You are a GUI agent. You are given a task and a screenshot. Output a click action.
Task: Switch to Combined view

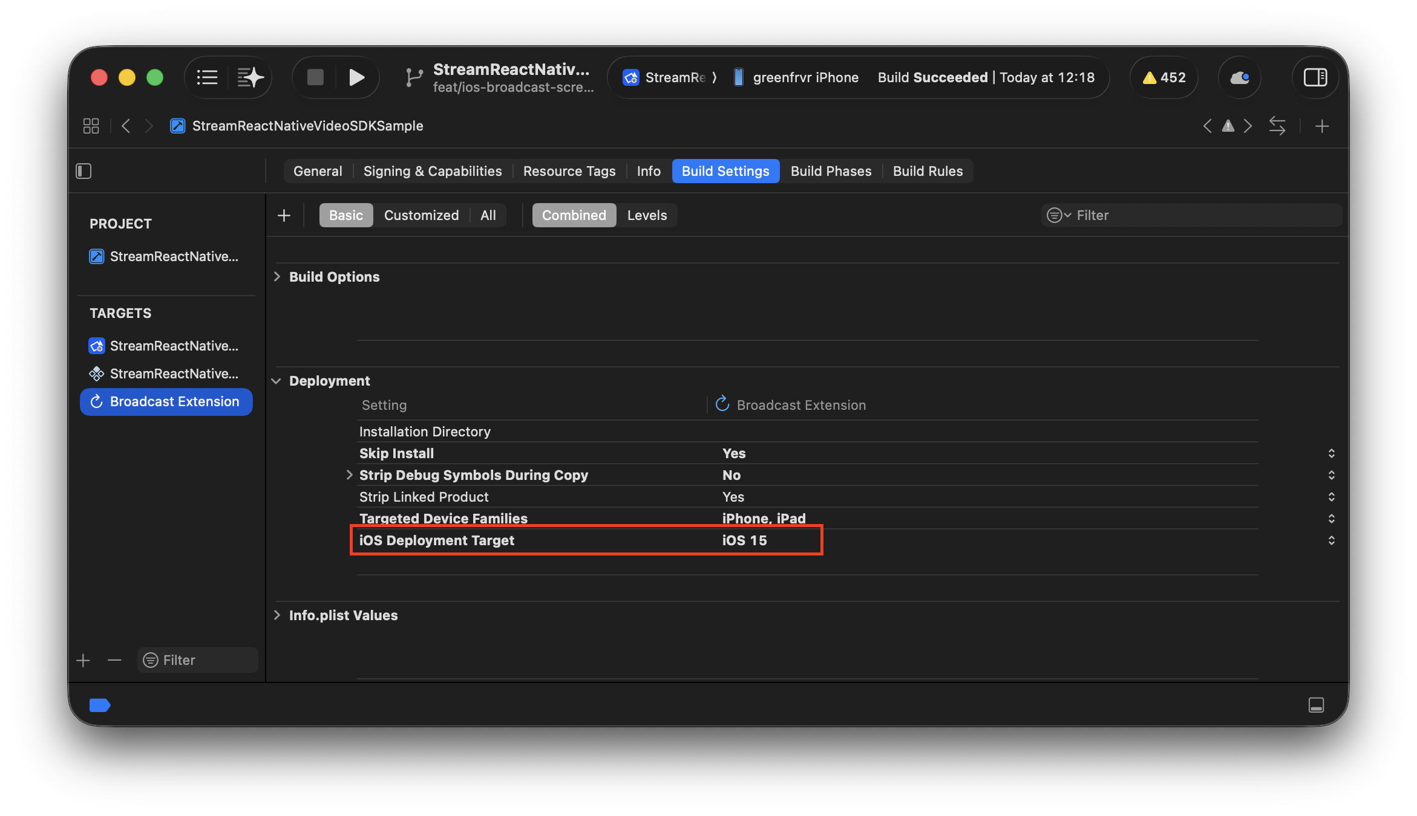coord(574,215)
